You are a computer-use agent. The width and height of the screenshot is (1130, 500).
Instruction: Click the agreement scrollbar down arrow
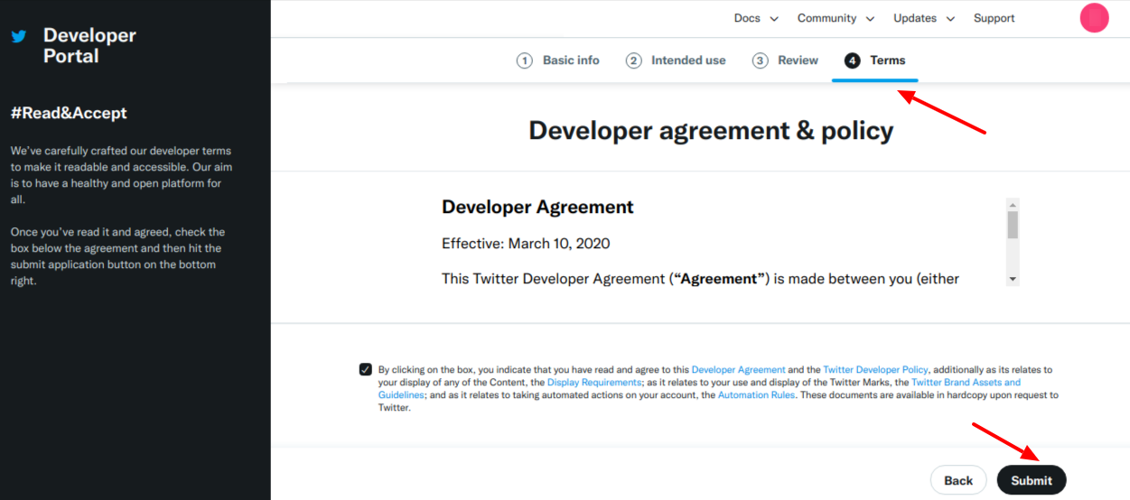(x=1013, y=280)
